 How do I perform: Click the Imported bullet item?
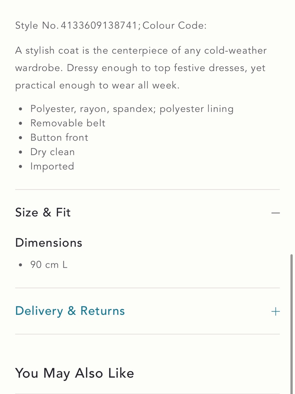coord(52,166)
